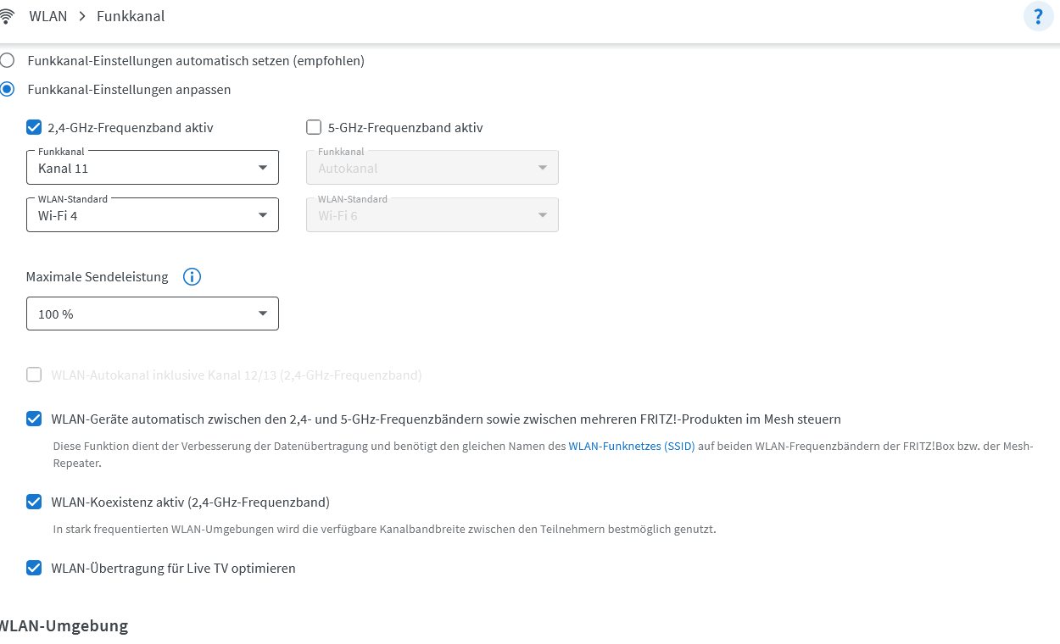Image resolution: width=1060 pixels, height=644 pixels.
Task: Open the Wi-Fi 4 WLAN-Standard dropdown
Action: 153,215
